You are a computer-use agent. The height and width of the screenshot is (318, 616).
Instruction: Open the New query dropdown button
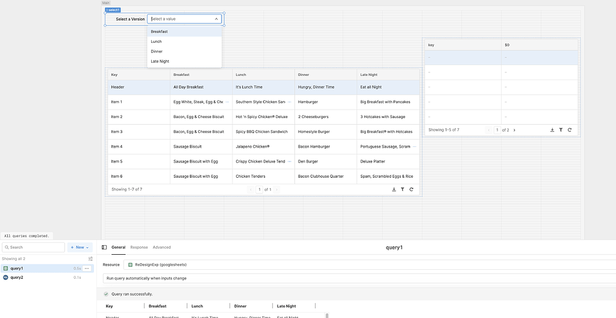tap(79, 248)
